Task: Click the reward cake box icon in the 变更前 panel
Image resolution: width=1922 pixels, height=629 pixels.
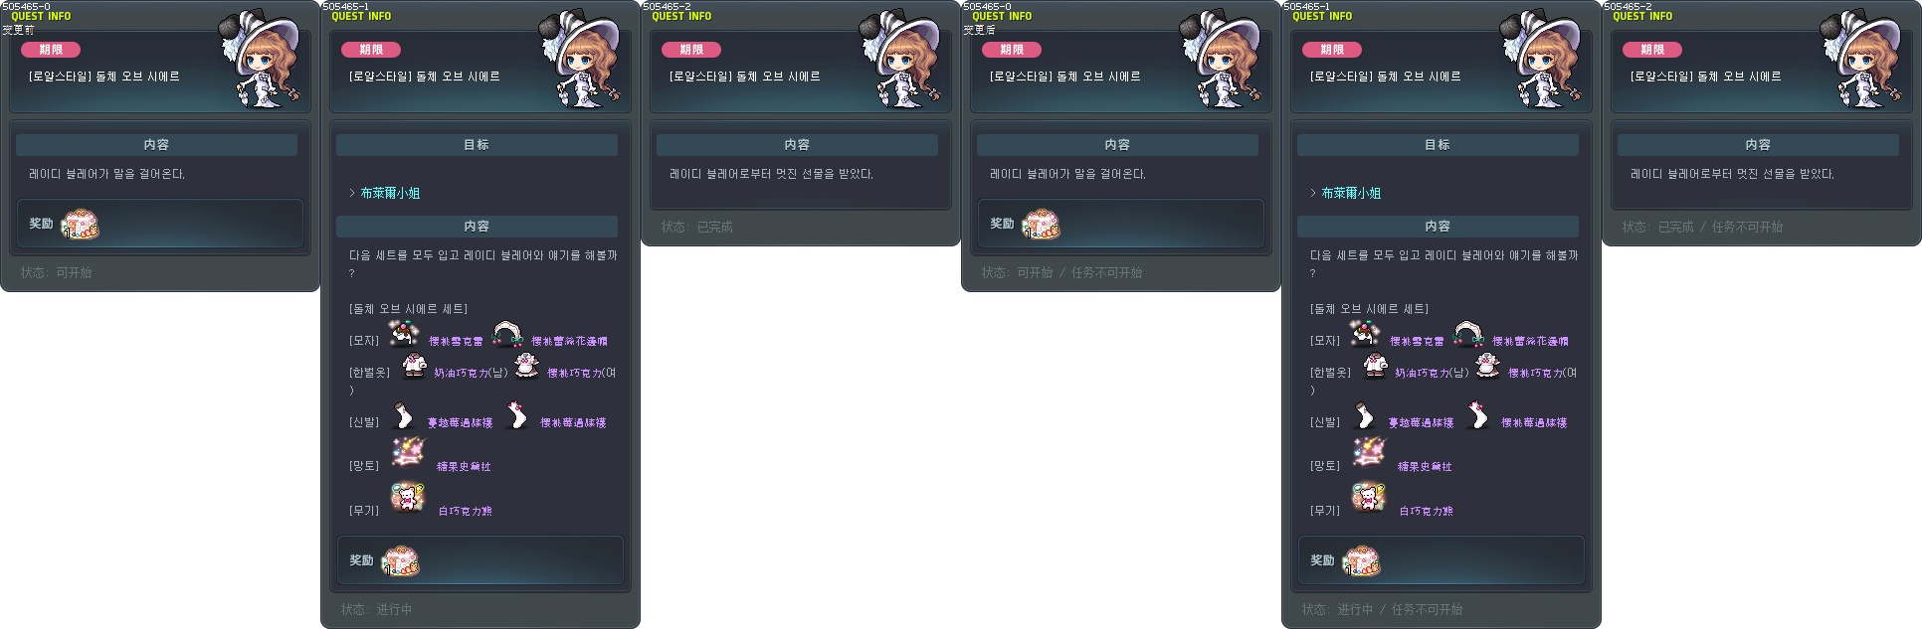Action: (x=81, y=224)
